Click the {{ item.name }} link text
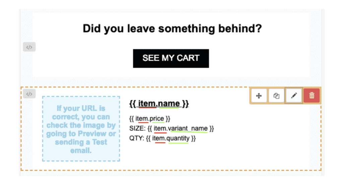 pyautogui.click(x=159, y=103)
